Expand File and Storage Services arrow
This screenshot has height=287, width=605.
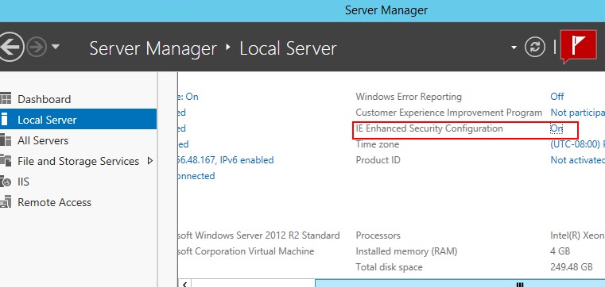click(150, 161)
